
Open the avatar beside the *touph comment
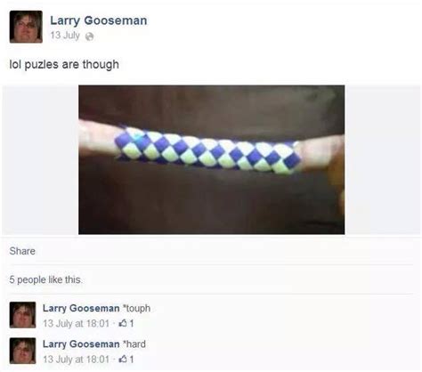click(22, 315)
